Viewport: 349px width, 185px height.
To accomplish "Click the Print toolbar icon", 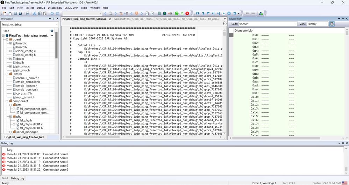I will point(28,14).
